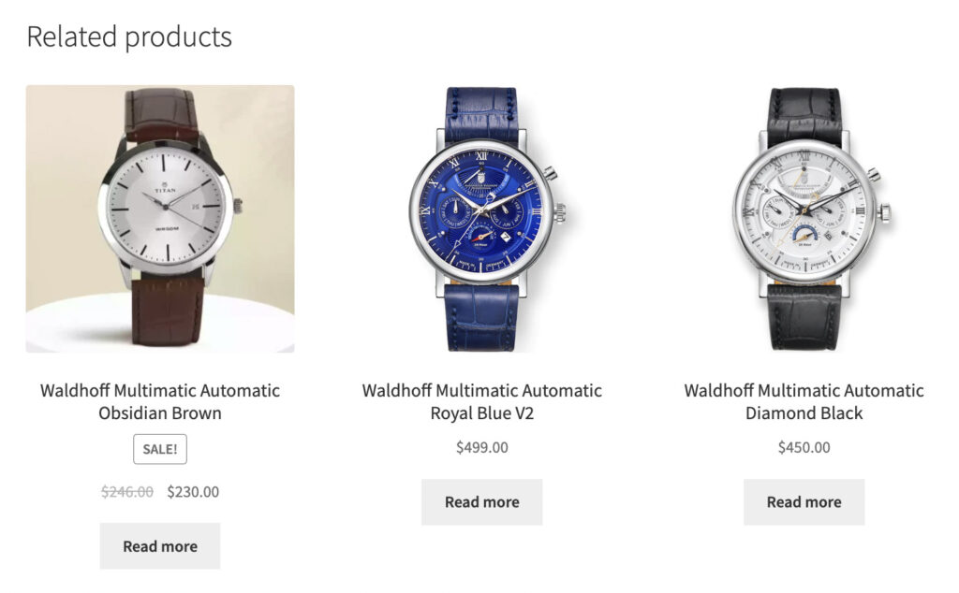959x593 pixels.
Task: Click the $230.00 sale price
Action: 193,492
